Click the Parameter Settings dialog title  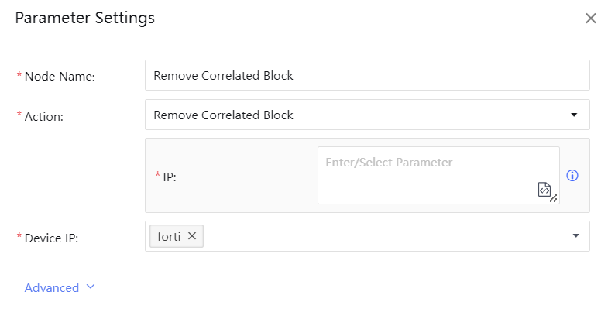85,18
